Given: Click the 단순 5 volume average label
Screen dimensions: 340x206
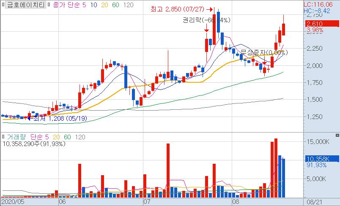Looking at the screenshot, I should pyautogui.click(x=39, y=137).
